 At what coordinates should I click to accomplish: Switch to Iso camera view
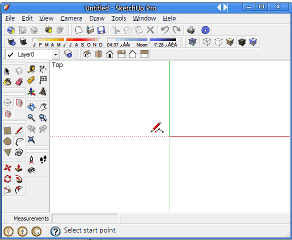87,54
